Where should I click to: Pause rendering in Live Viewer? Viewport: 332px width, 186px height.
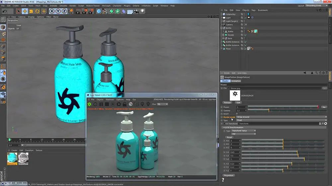[101, 104]
